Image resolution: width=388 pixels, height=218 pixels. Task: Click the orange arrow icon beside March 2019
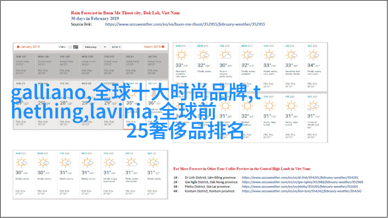[x=163, y=46]
